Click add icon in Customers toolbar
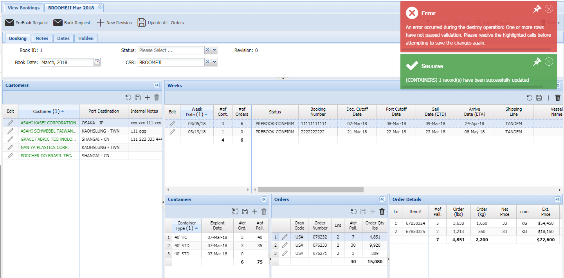This screenshot has width=564, height=278. [147, 98]
